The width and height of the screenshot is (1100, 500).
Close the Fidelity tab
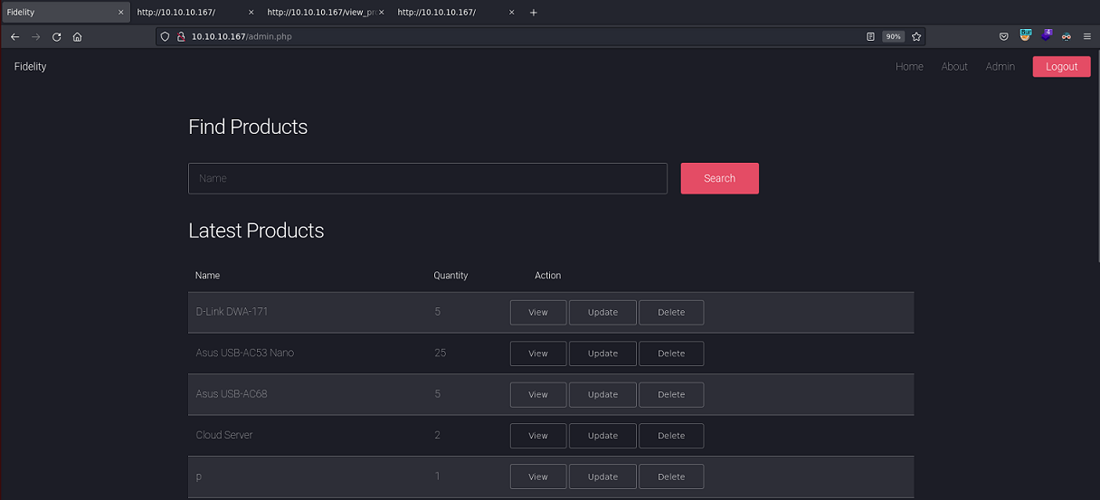coord(121,13)
